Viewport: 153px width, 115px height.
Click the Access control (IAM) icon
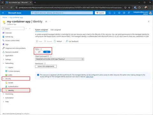4,41
